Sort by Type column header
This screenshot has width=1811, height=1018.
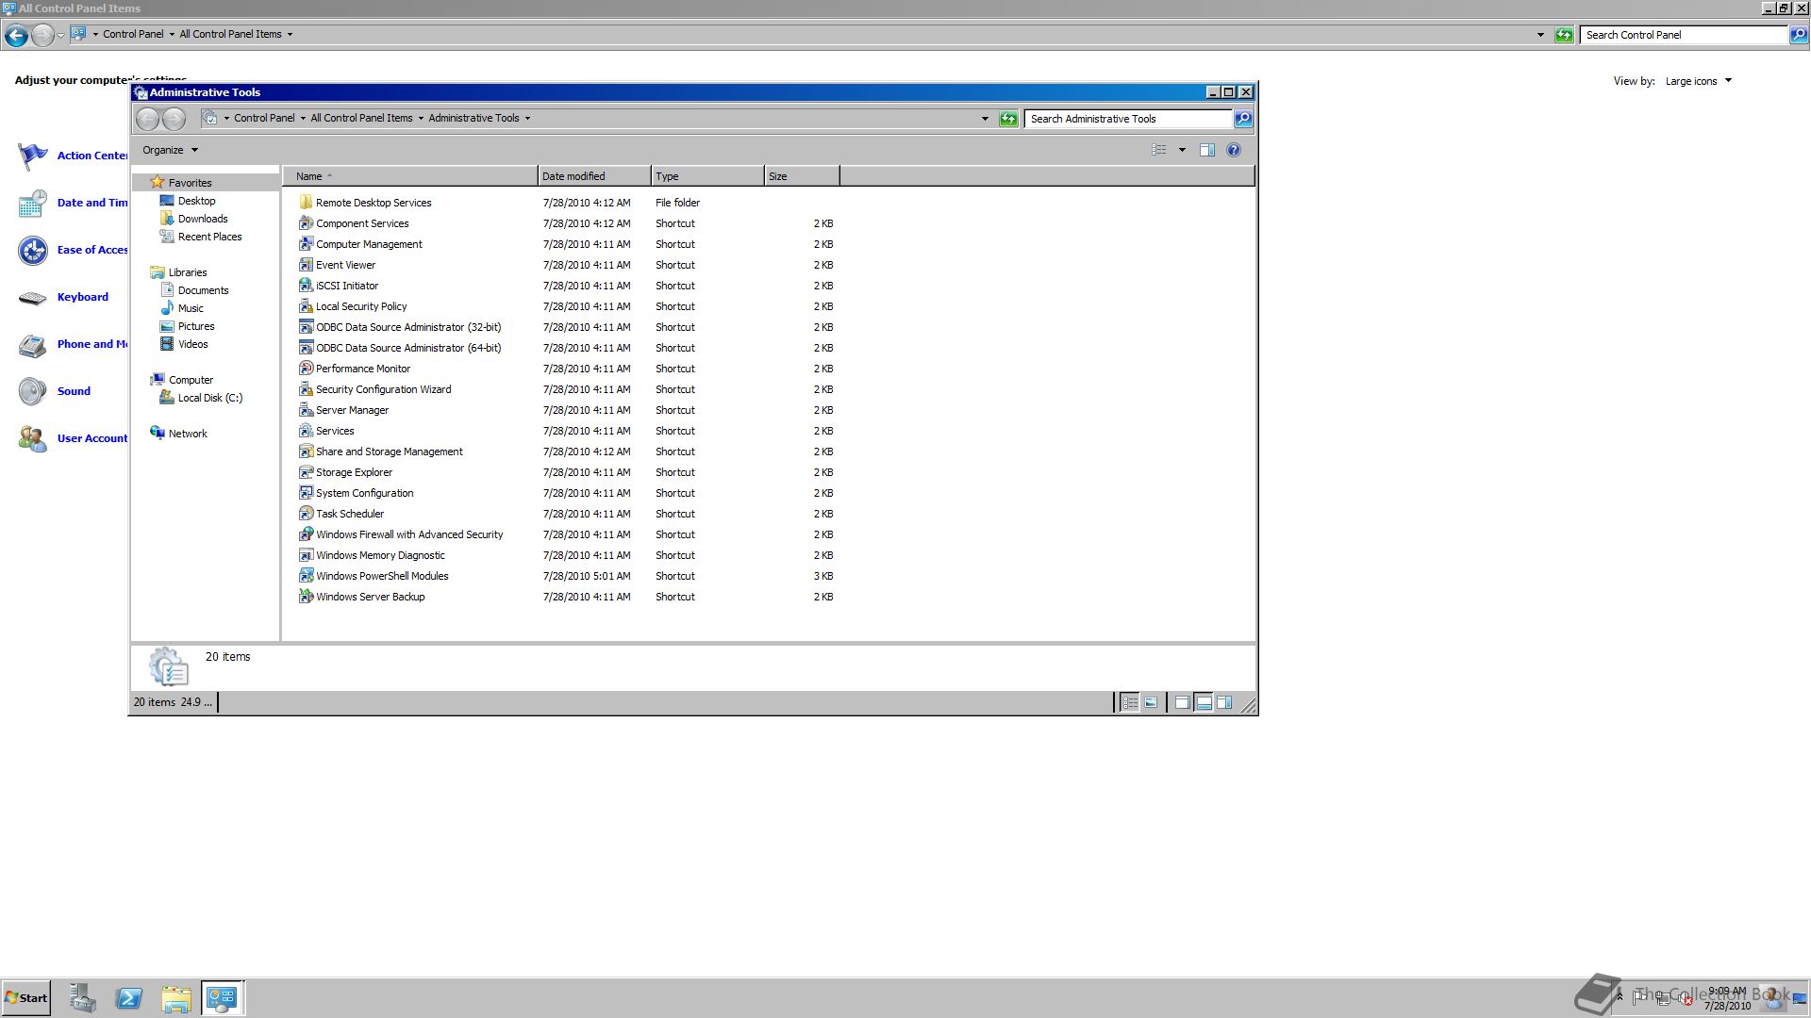(707, 176)
